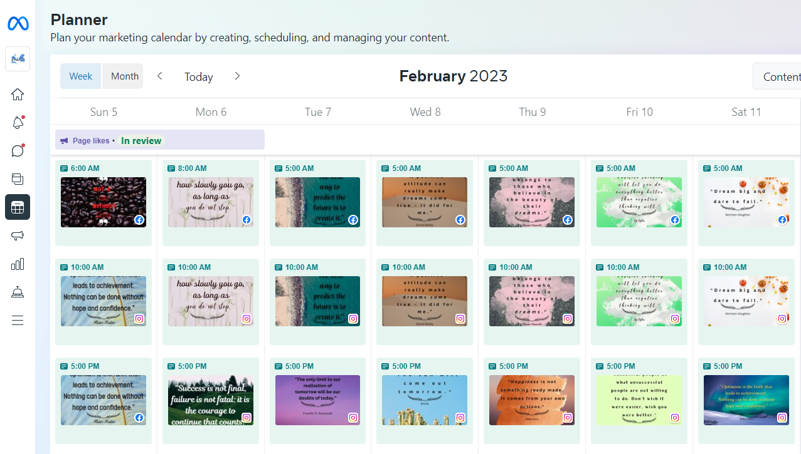Click post type icon beside Monday 8:00 AM
Viewport: 801px width, 454px height.
point(171,168)
